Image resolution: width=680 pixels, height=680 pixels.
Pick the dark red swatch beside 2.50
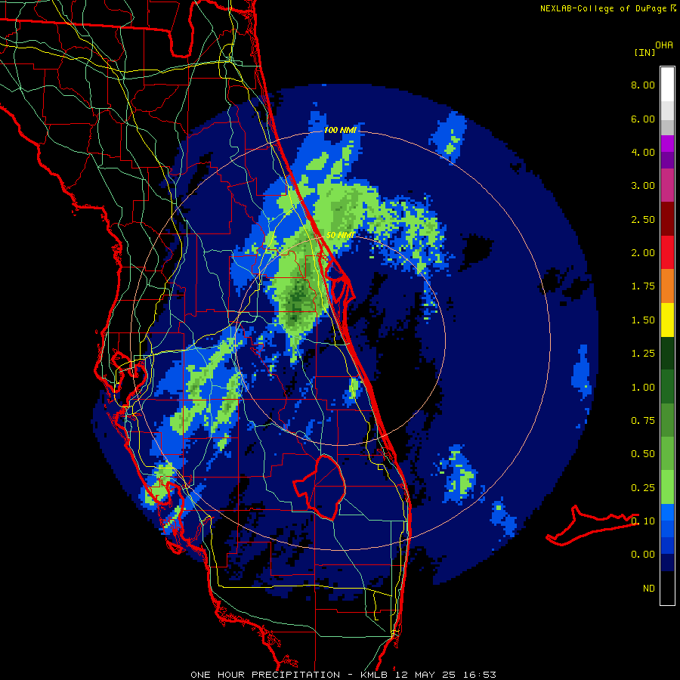tap(667, 219)
